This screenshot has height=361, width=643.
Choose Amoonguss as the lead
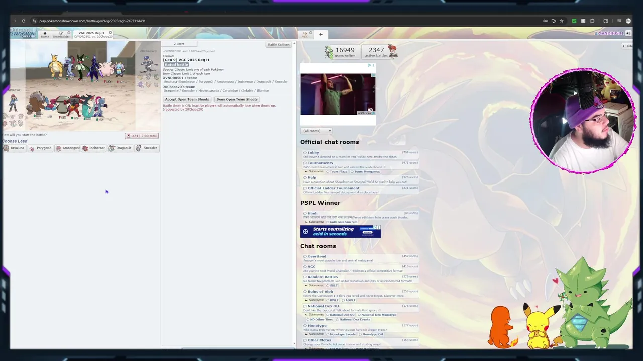(67, 148)
